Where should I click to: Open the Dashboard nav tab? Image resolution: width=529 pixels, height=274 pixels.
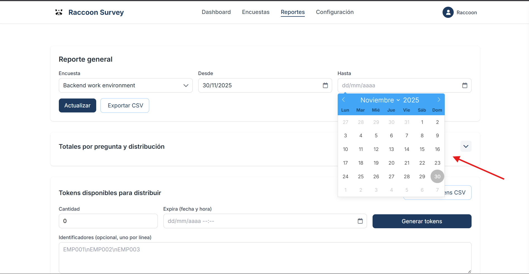216,12
